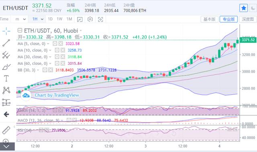Select the ruler measure tool
Screen dimensions: 257x152
click(6, 130)
